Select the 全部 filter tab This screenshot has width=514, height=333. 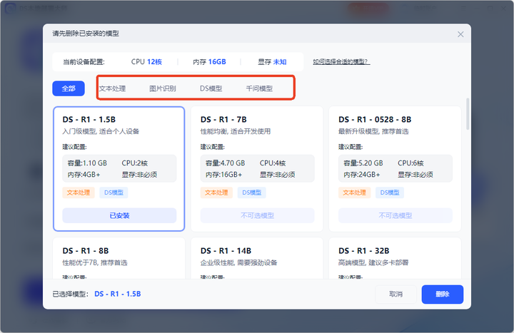click(69, 88)
